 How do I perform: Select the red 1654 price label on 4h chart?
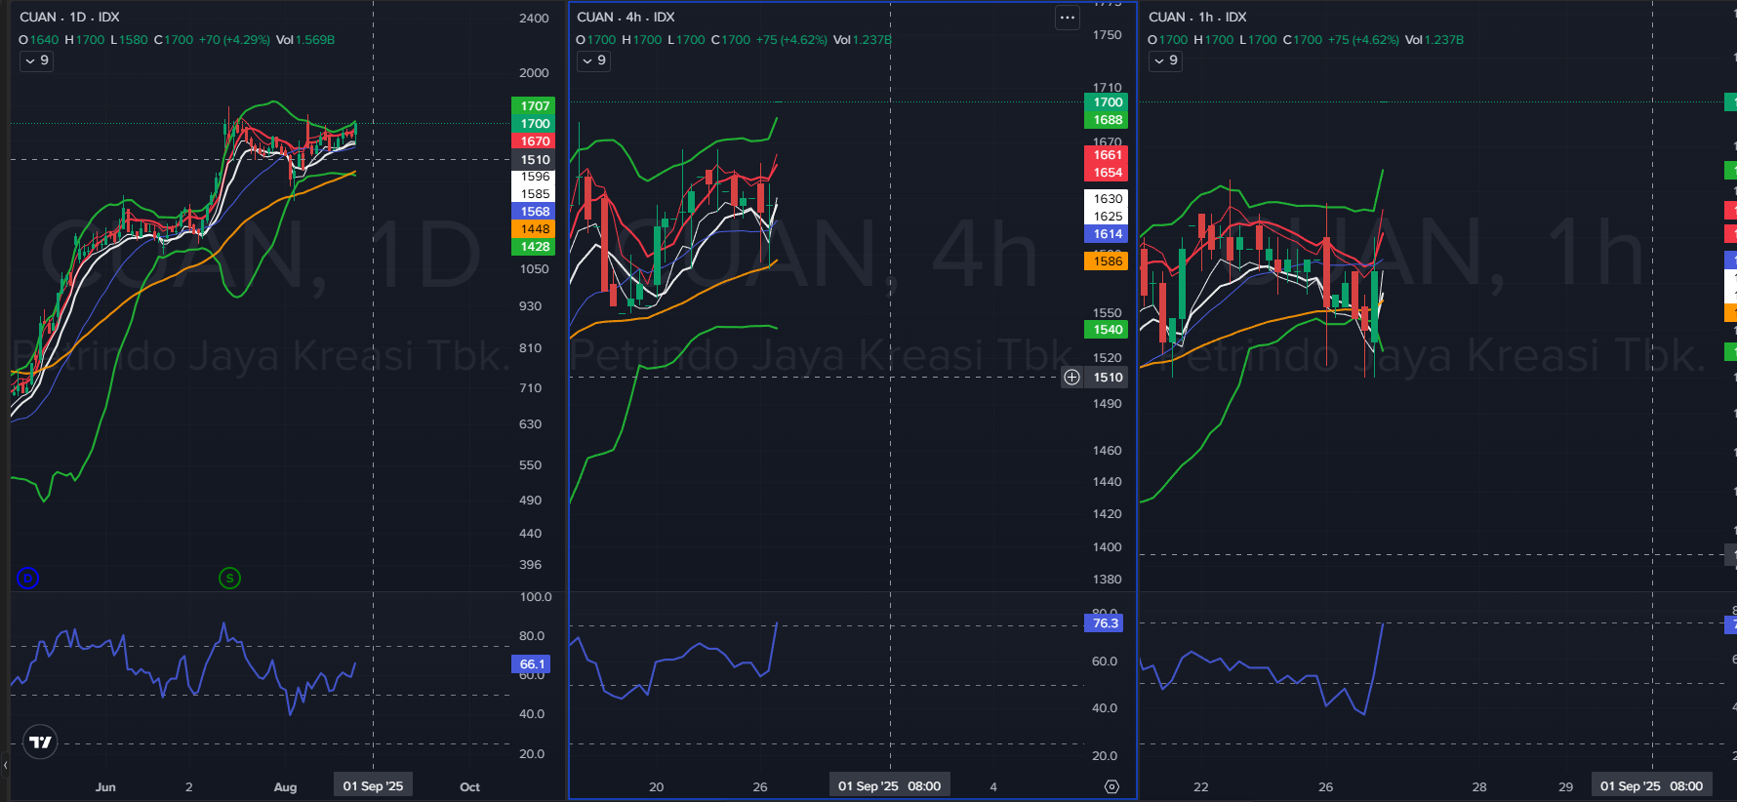1107,172
